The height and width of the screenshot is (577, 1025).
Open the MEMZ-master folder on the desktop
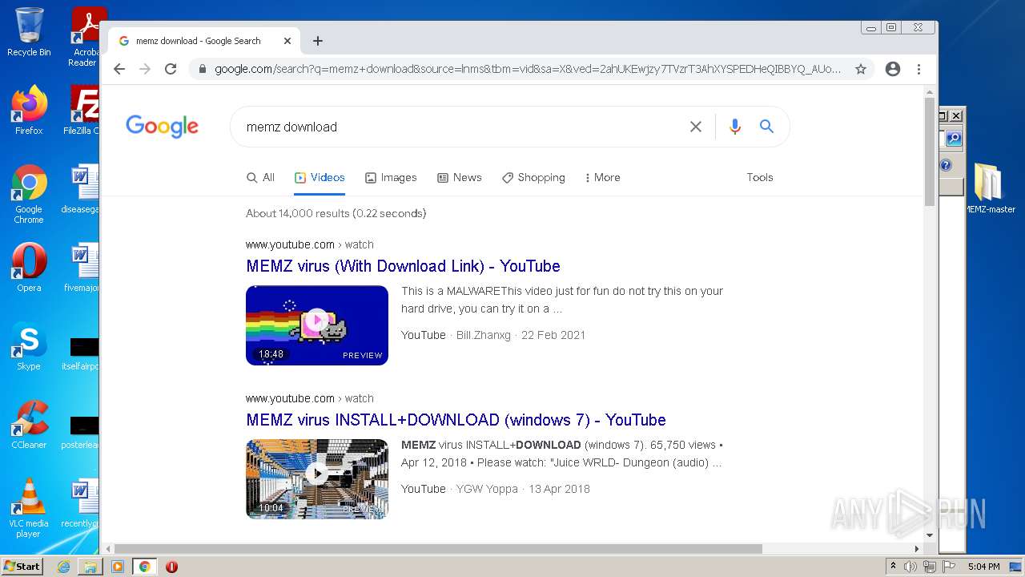coord(990,188)
